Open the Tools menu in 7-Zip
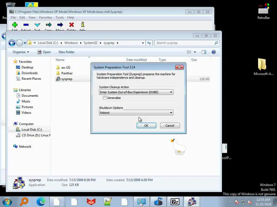The width and height of the screenshot is (277, 207). (60, 18)
